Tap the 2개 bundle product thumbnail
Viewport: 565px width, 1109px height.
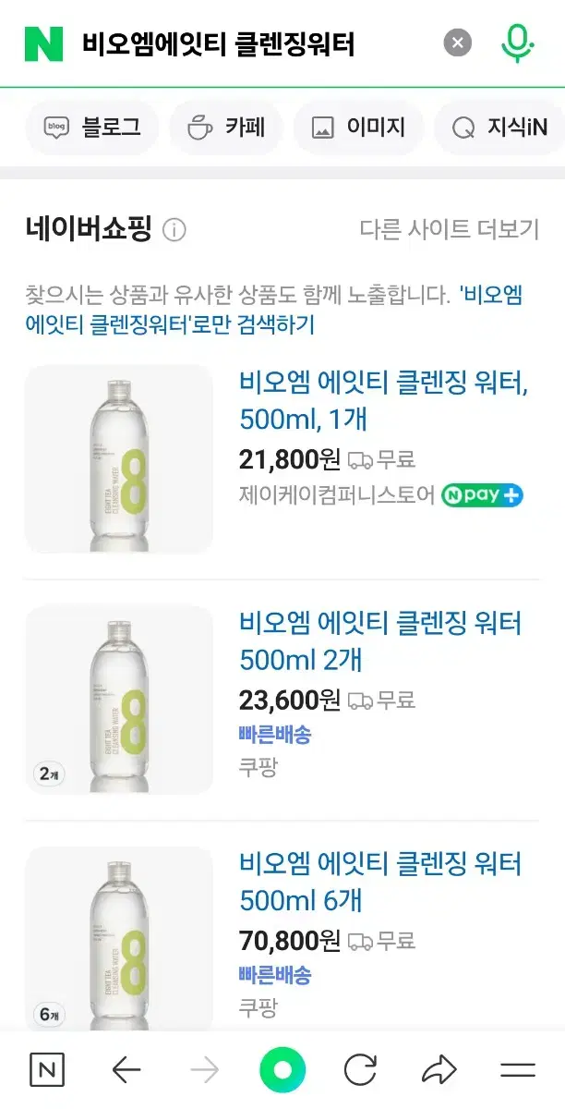point(120,699)
